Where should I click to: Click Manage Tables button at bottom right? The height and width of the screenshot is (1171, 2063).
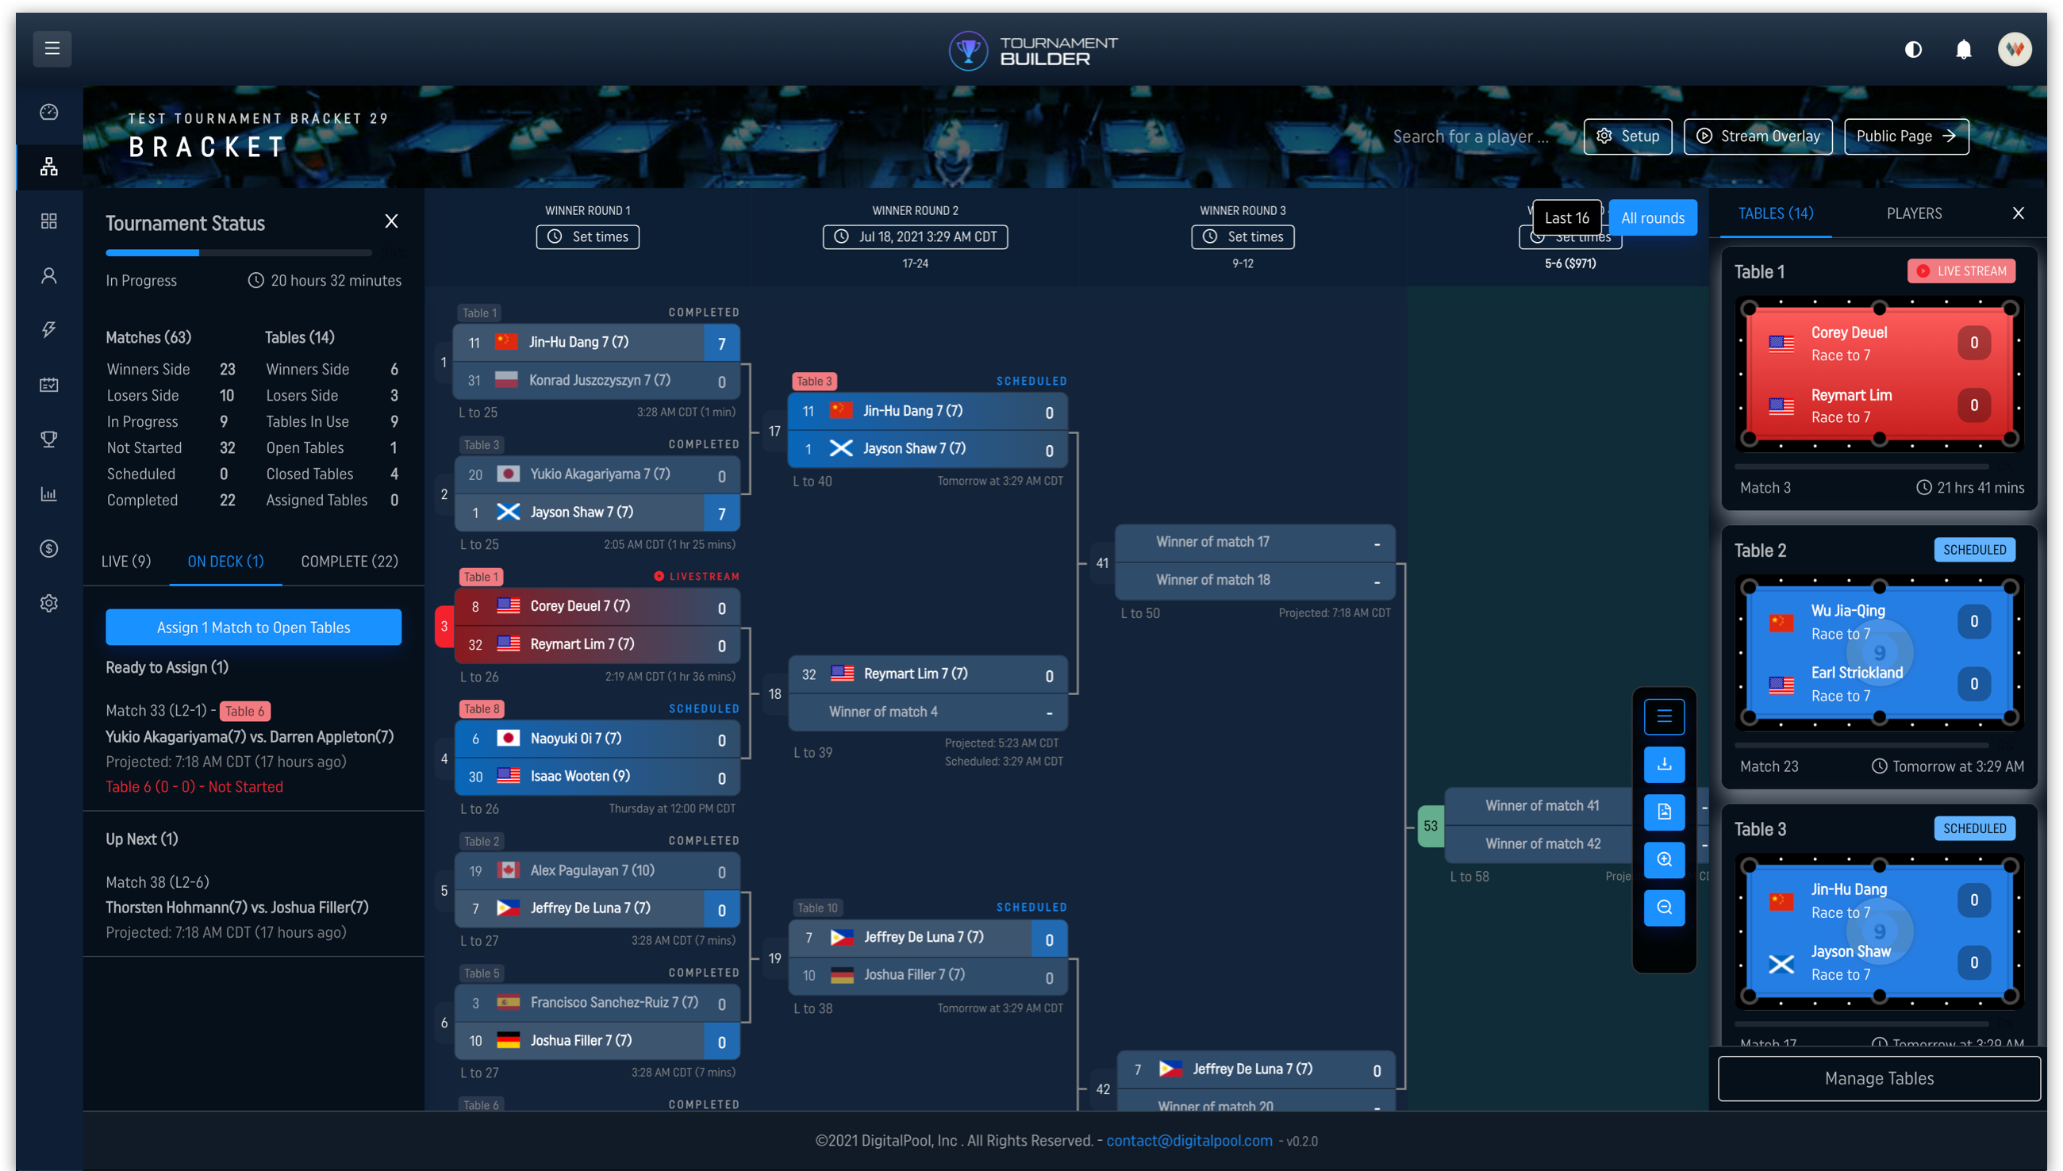[x=1877, y=1077]
